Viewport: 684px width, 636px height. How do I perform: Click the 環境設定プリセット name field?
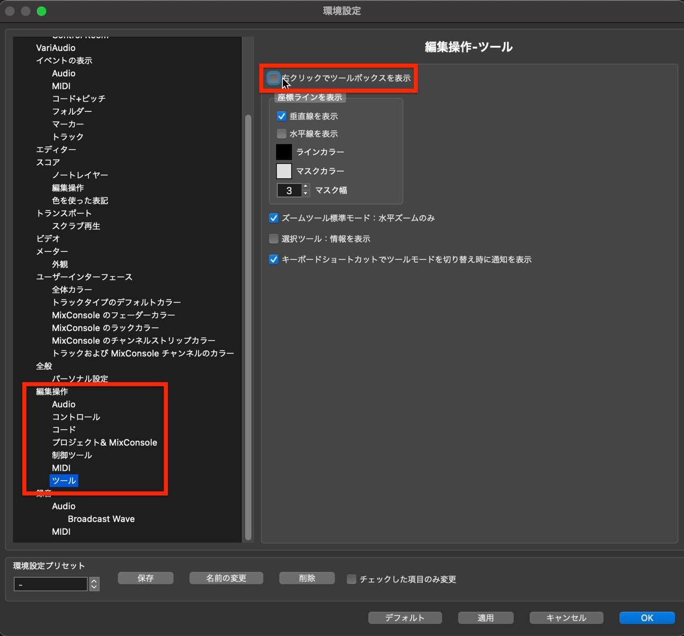tap(50, 584)
